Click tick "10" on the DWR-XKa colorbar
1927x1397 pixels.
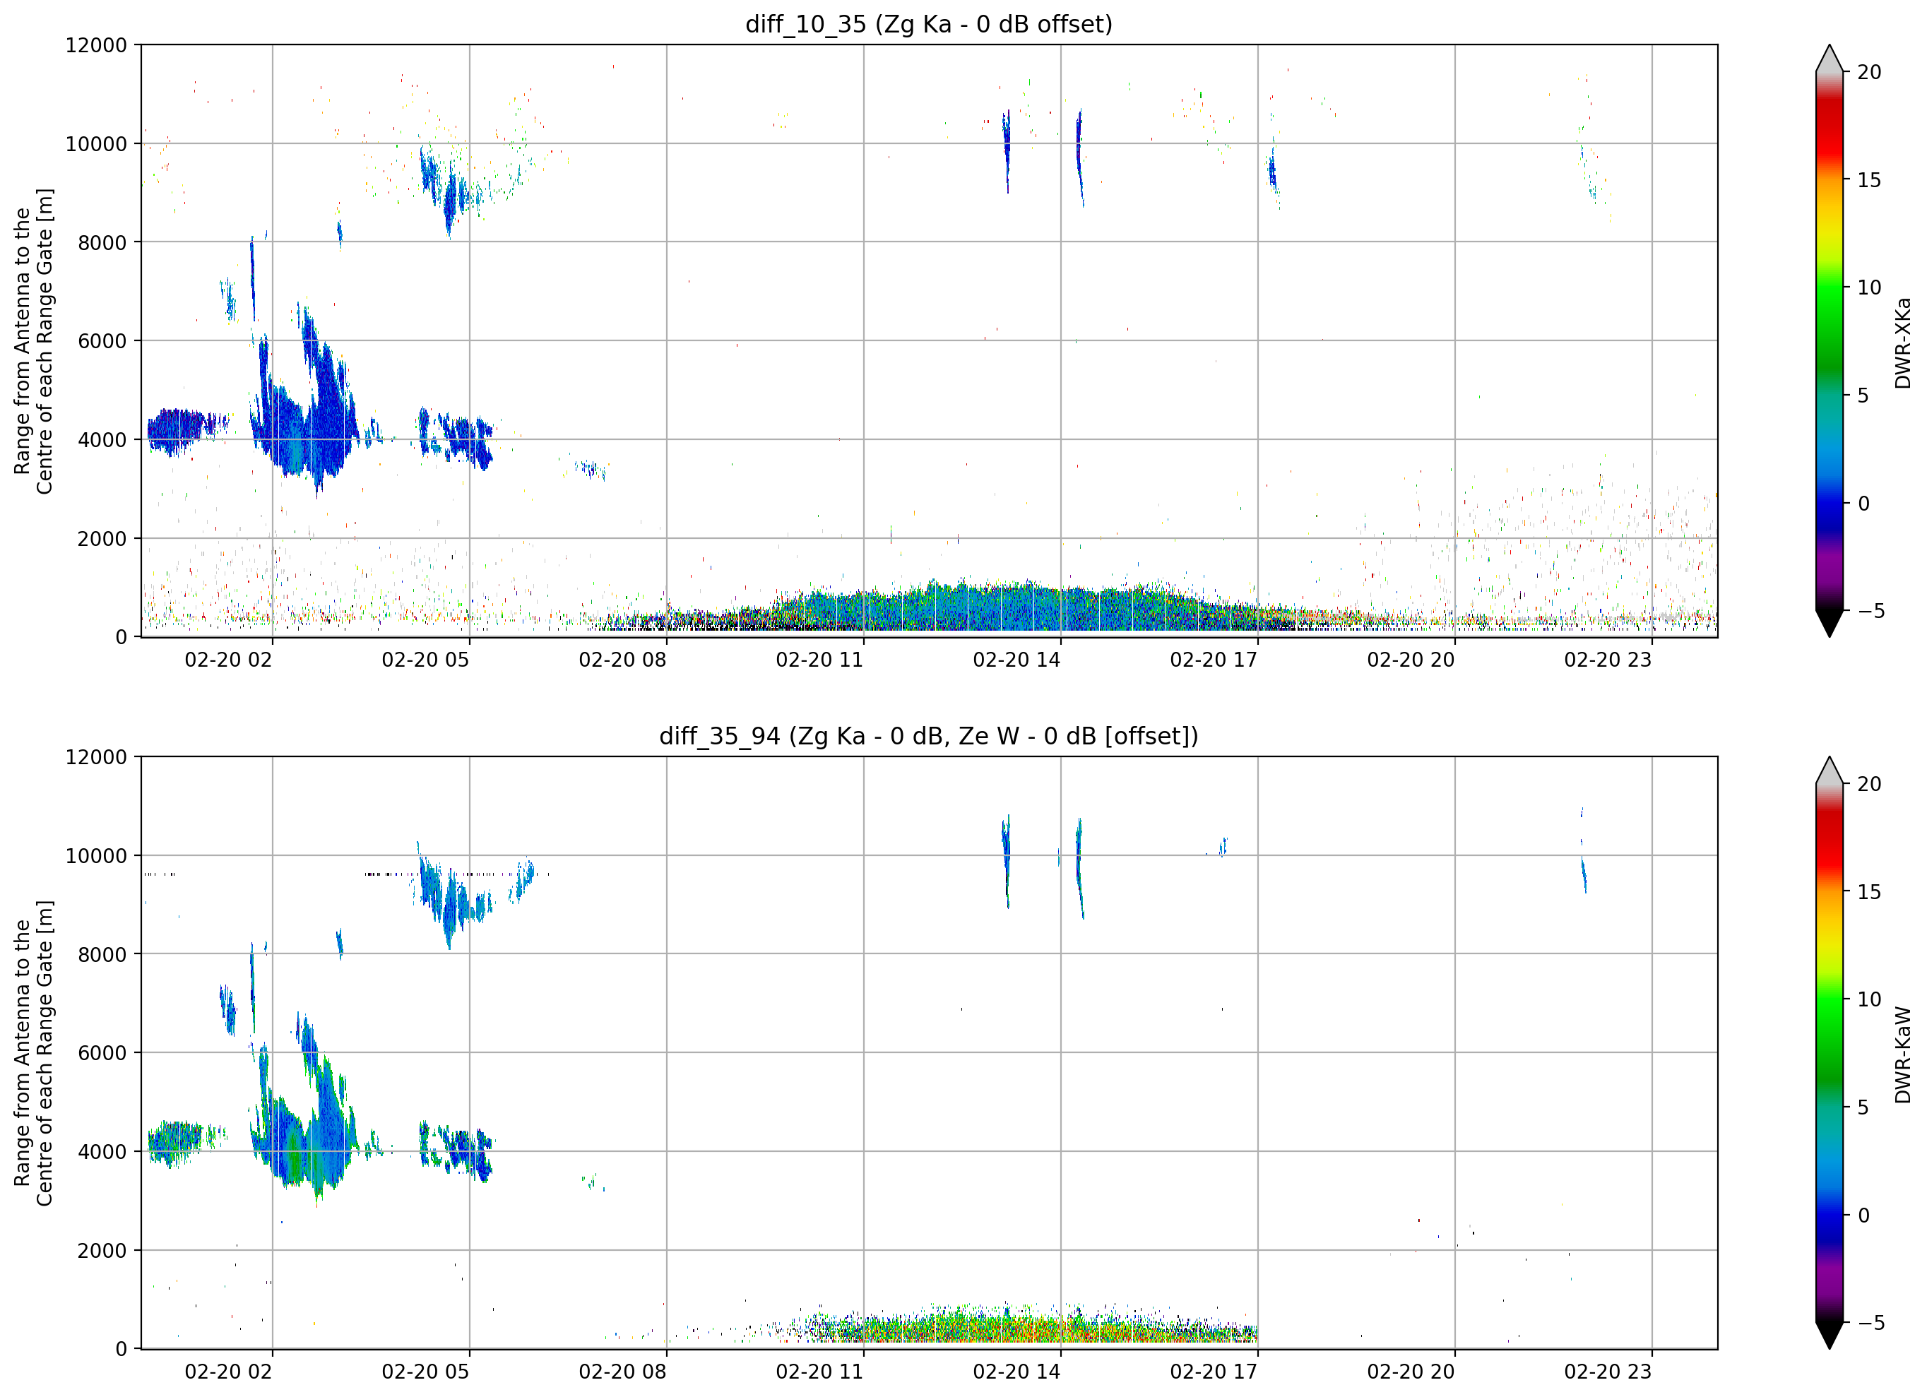click(x=1869, y=287)
